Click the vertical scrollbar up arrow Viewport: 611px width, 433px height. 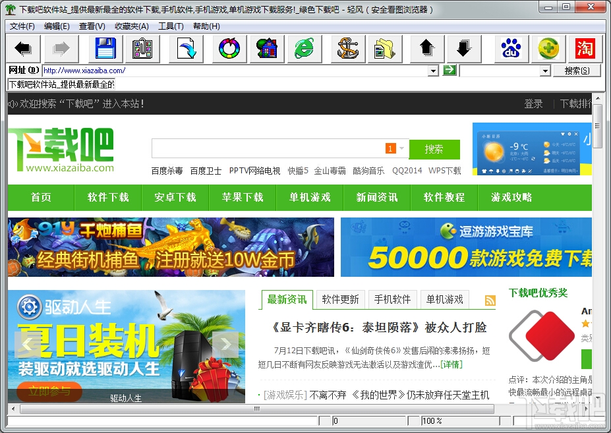point(597,98)
